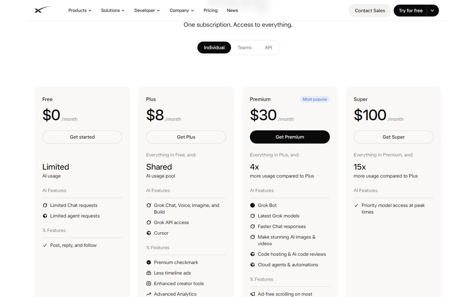476x297 pixels.
Task: Click the $30 Premium price
Action: (x=263, y=115)
